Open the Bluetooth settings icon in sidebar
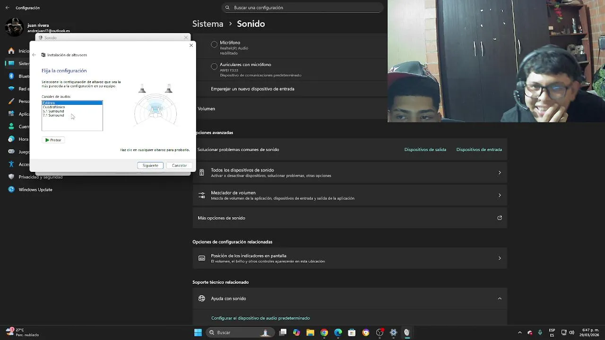This screenshot has height=340, width=605. point(11,76)
